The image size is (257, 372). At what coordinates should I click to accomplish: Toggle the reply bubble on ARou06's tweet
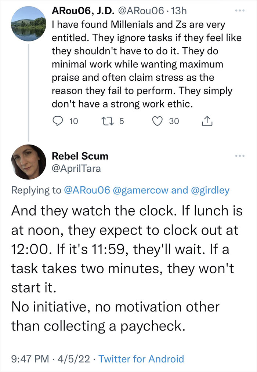point(58,121)
